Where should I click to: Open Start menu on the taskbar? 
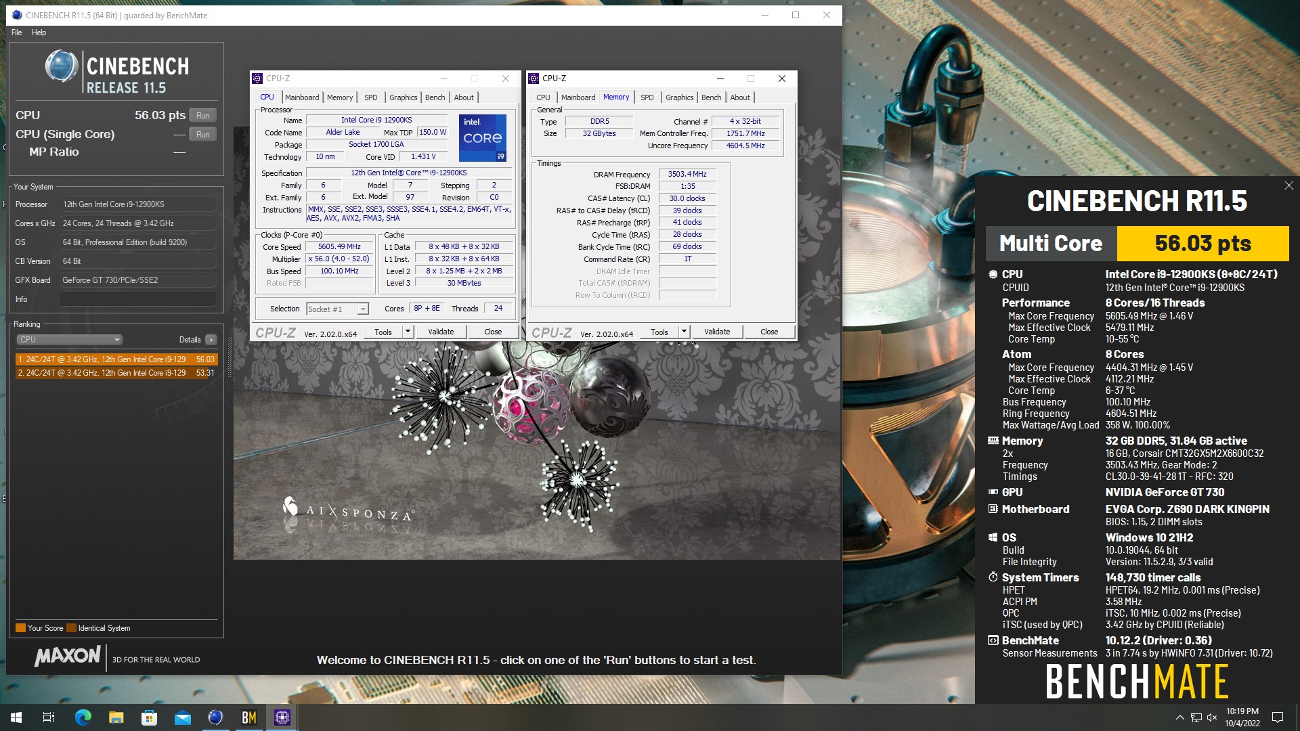pyautogui.click(x=16, y=717)
